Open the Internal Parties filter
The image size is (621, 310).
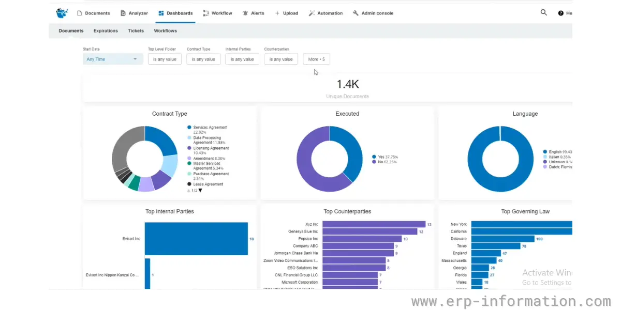(x=242, y=59)
